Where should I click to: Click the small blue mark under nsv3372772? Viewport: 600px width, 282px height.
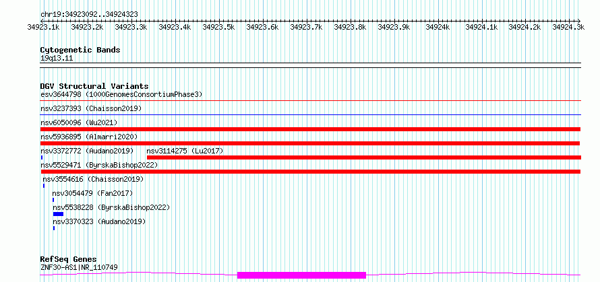(42, 157)
